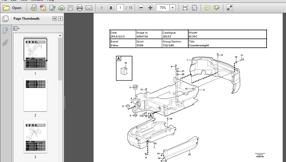Collapse the navigation pane double-arrow
Screen dimensions: 286x162
(54, 19)
